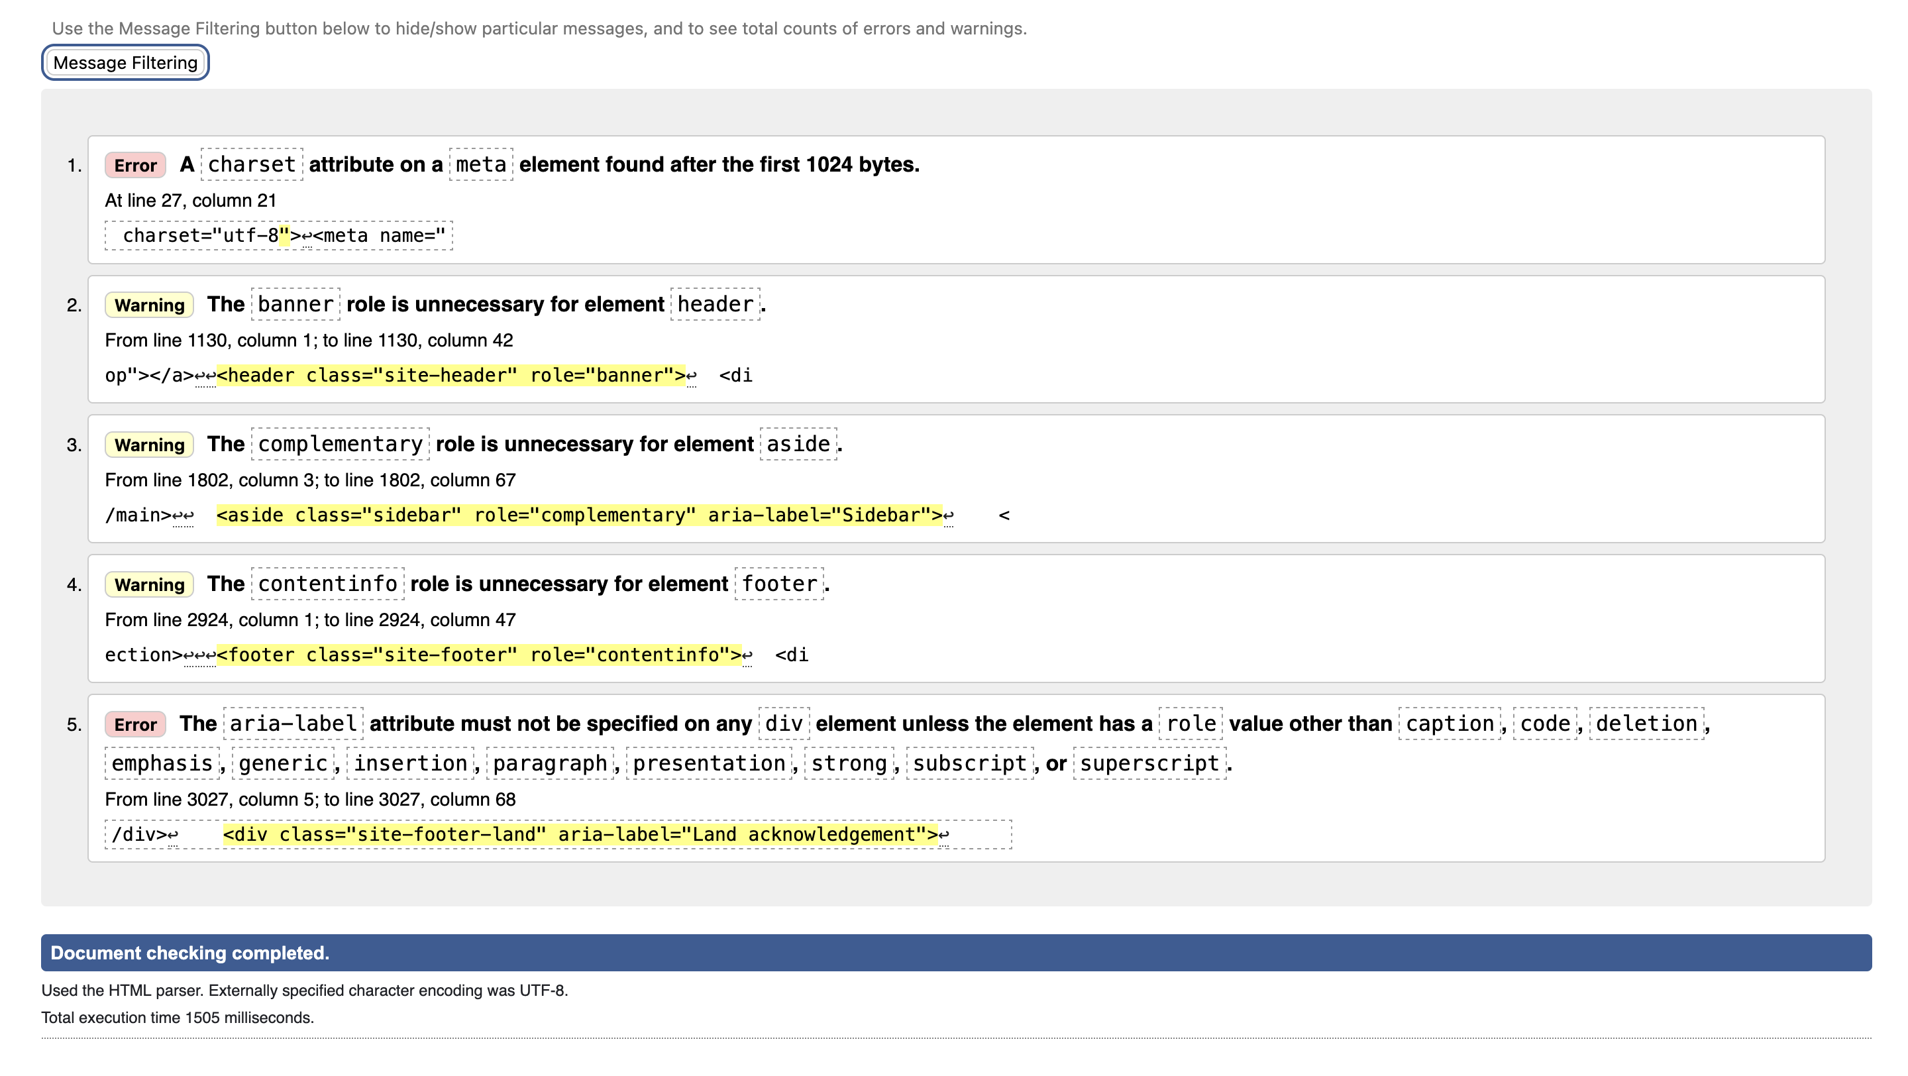1908x1076 pixels.
Task: Click the Warning badge for the complementary role
Action: point(149,445)
